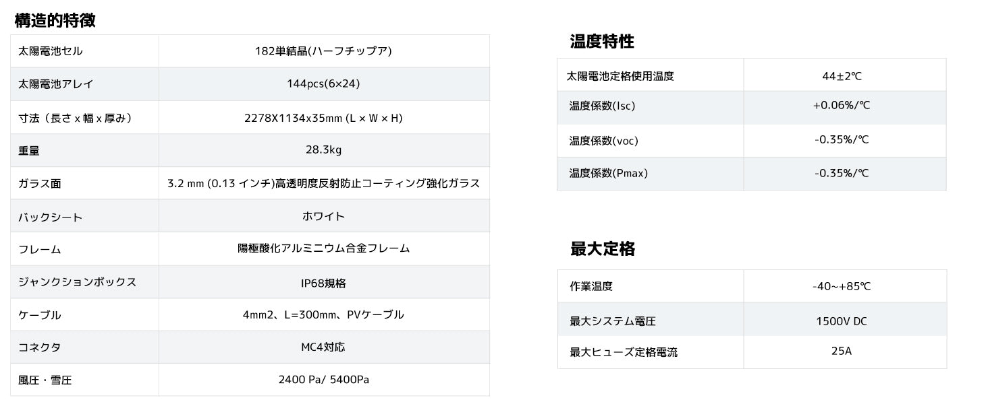Click the 最大定格 section heading

point(603,248)
